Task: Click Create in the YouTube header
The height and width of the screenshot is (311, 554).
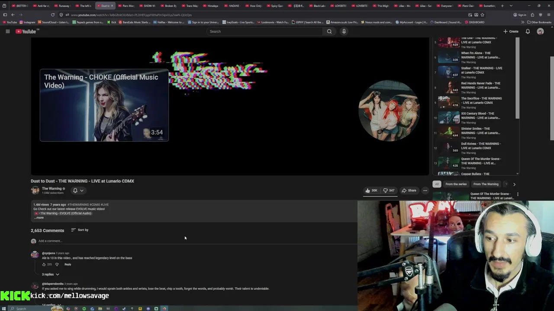Action: tap(511, 32)
